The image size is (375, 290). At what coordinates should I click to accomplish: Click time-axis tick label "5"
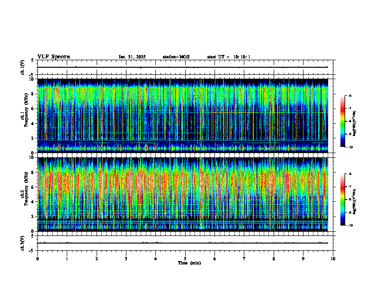pos(185,259)
